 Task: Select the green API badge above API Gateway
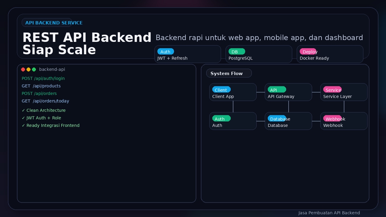(x=277, y=90)
